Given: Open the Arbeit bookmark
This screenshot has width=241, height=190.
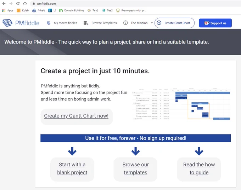Looking at the screenshot, I should pos(39,10).
